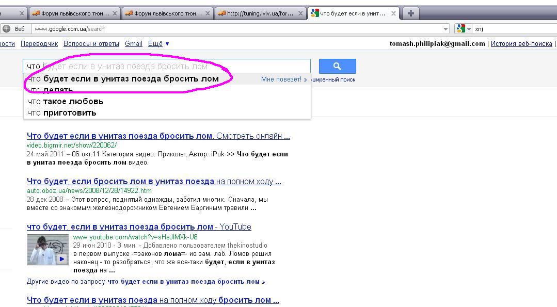This screenshot has width=557, height=307.
Task: Pick the suggestion "что такое любовь"
Action: pos(66,102)
